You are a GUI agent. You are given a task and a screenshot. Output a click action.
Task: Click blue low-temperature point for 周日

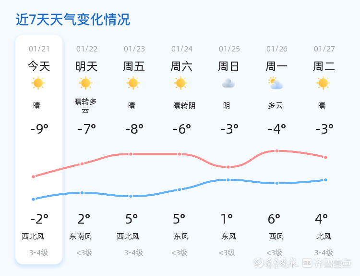[x=228, y=180]
